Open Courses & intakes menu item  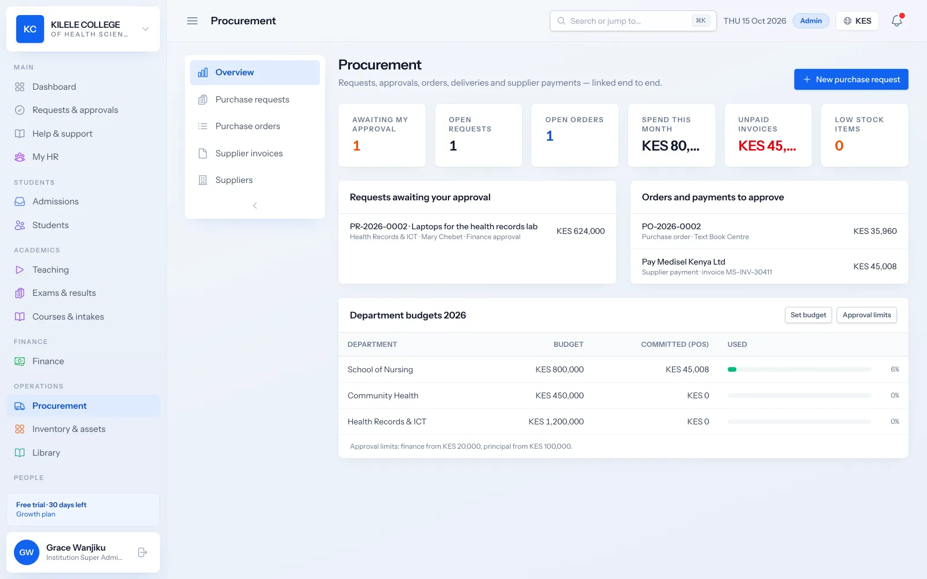(x=83, y=317)
